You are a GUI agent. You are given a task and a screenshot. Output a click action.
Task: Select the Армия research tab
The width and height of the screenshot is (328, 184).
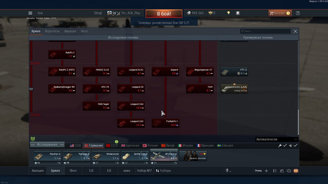pyautogui.click(x=36, y=31)
